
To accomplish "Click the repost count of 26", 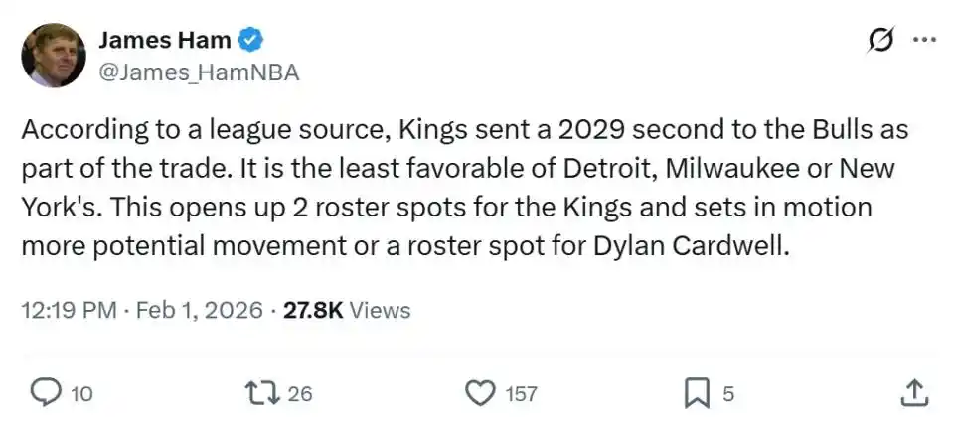I will click(x=300, y=394).
